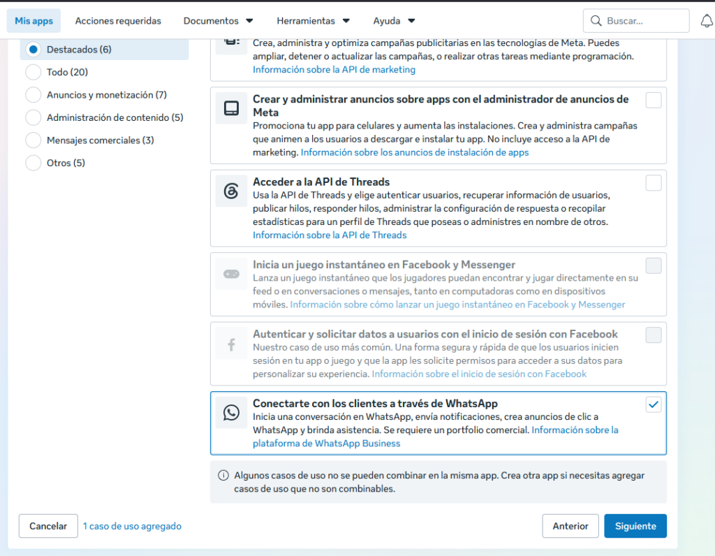Click the search magnifier icon

596,20
